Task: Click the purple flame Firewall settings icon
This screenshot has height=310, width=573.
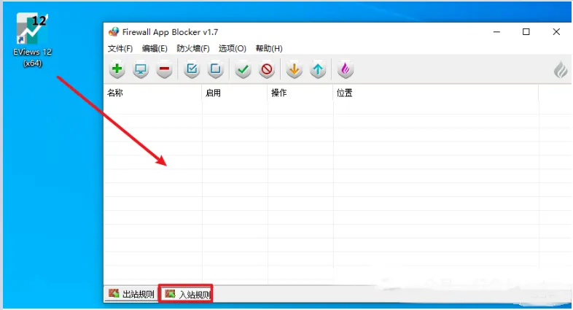Action: [x=346, y=69]
